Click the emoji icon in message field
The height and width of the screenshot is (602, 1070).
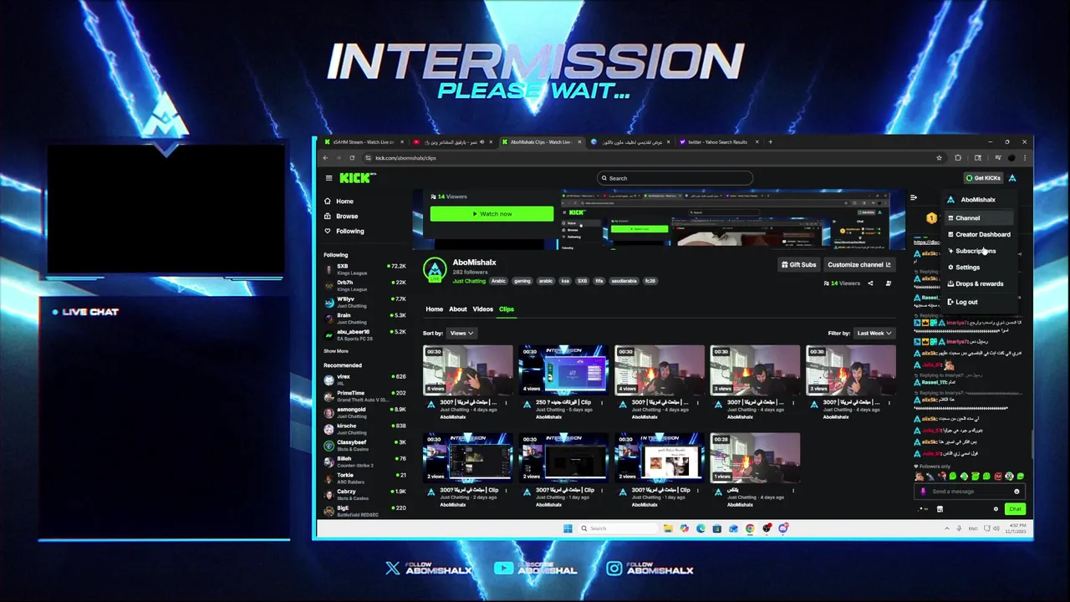pos(1016,492)
